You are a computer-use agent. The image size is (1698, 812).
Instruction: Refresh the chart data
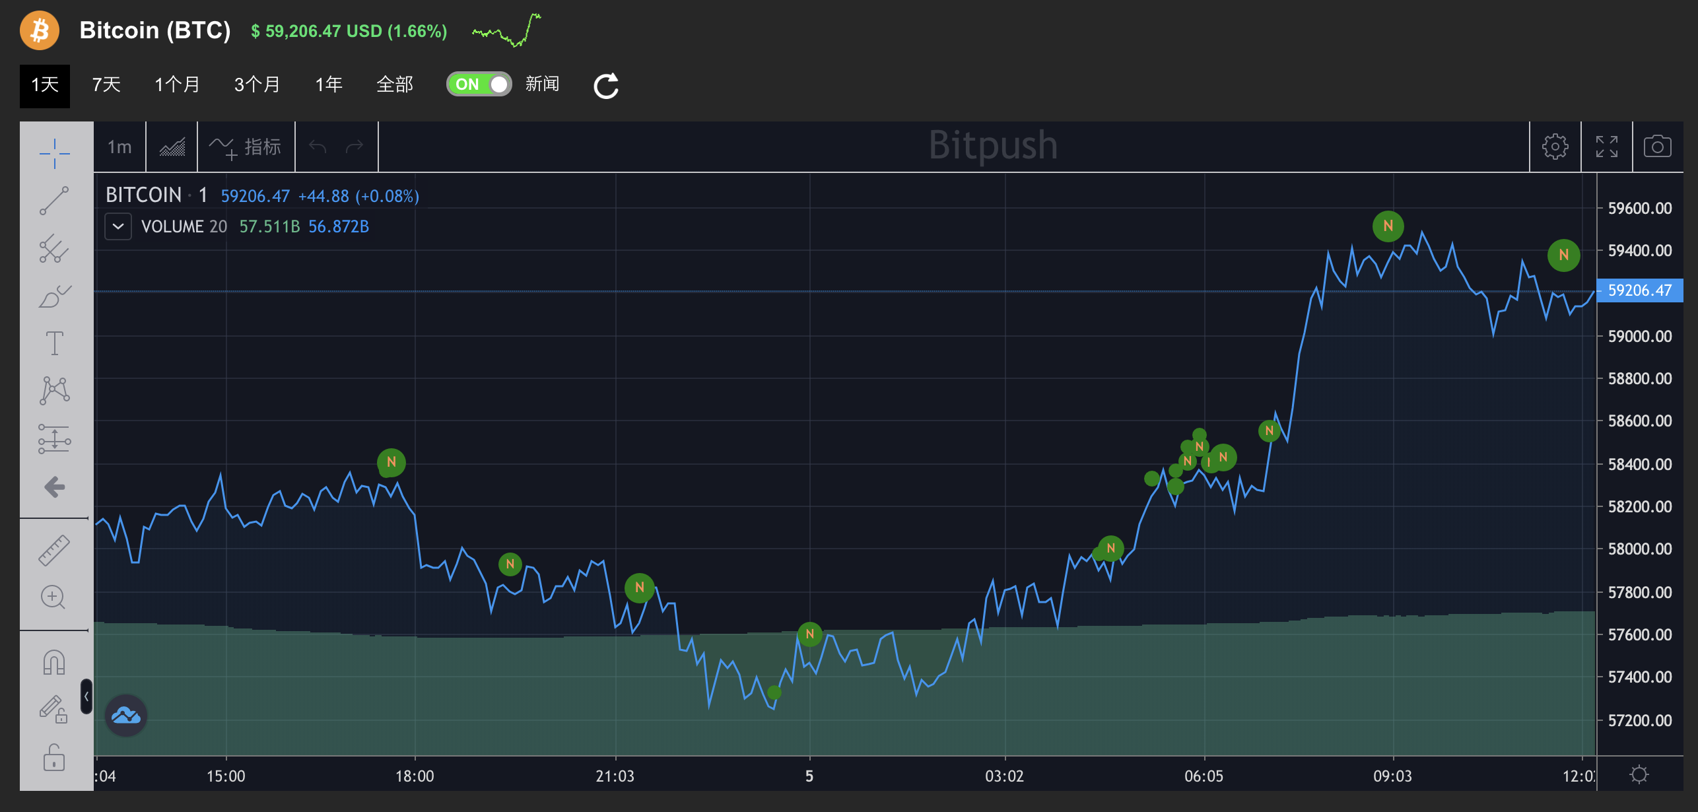pyautogui.click(x=605, y=85)
